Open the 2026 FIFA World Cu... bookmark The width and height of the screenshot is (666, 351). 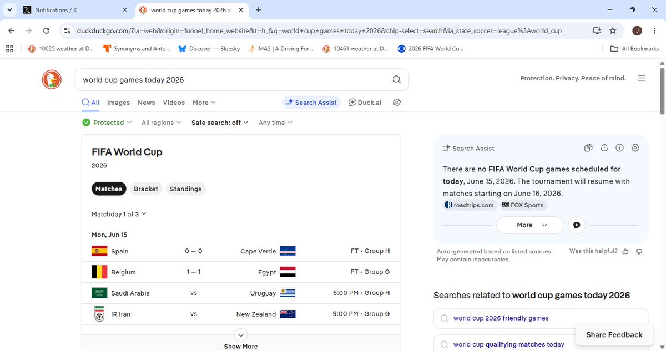click(431, 49)
